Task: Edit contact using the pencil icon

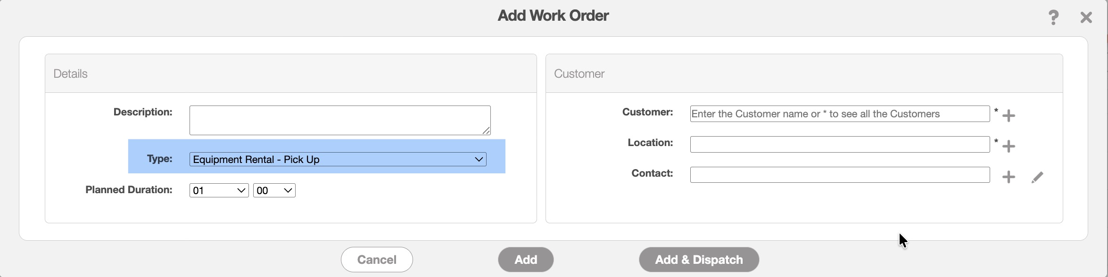Action: 1037,177
